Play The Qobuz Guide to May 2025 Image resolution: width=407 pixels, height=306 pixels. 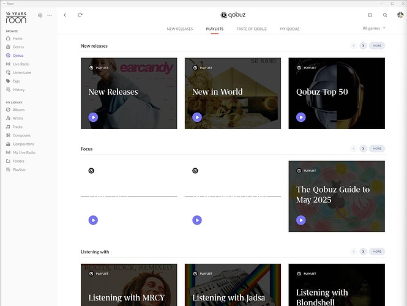pyautogui.click(x=301, y=220)
